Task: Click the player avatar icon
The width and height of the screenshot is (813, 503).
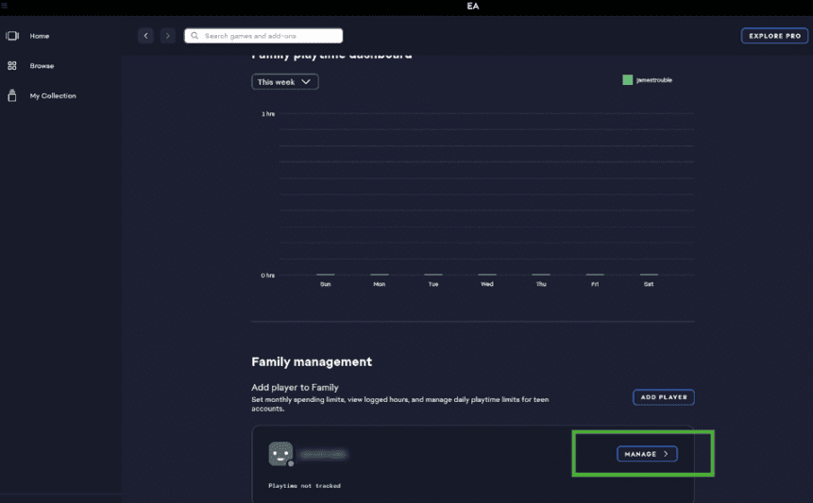Action: 280,454
